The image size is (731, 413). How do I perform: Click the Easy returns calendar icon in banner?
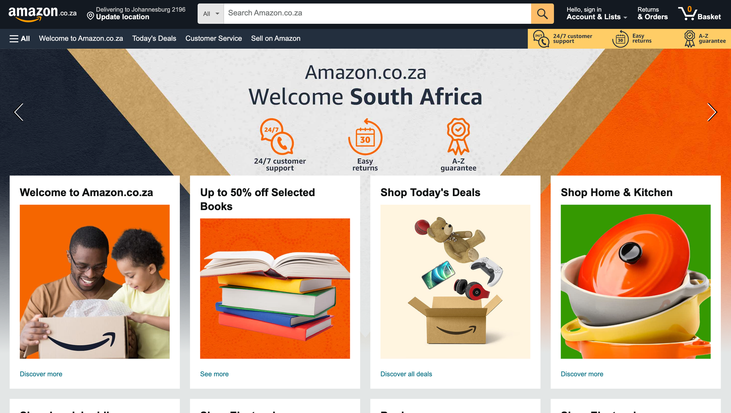tap(365, 137)
